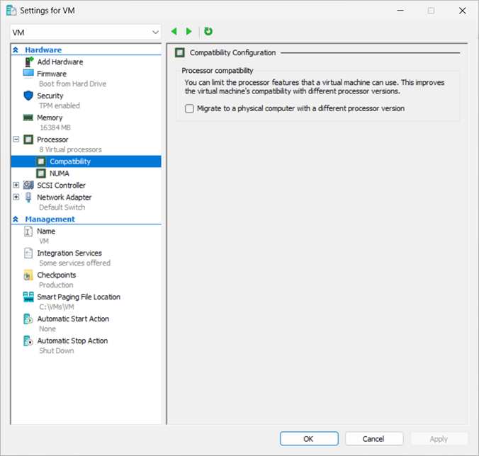Screen dimensions: 479x456
Task: Select the Add Hardware icon
Action: click(28, 62)
